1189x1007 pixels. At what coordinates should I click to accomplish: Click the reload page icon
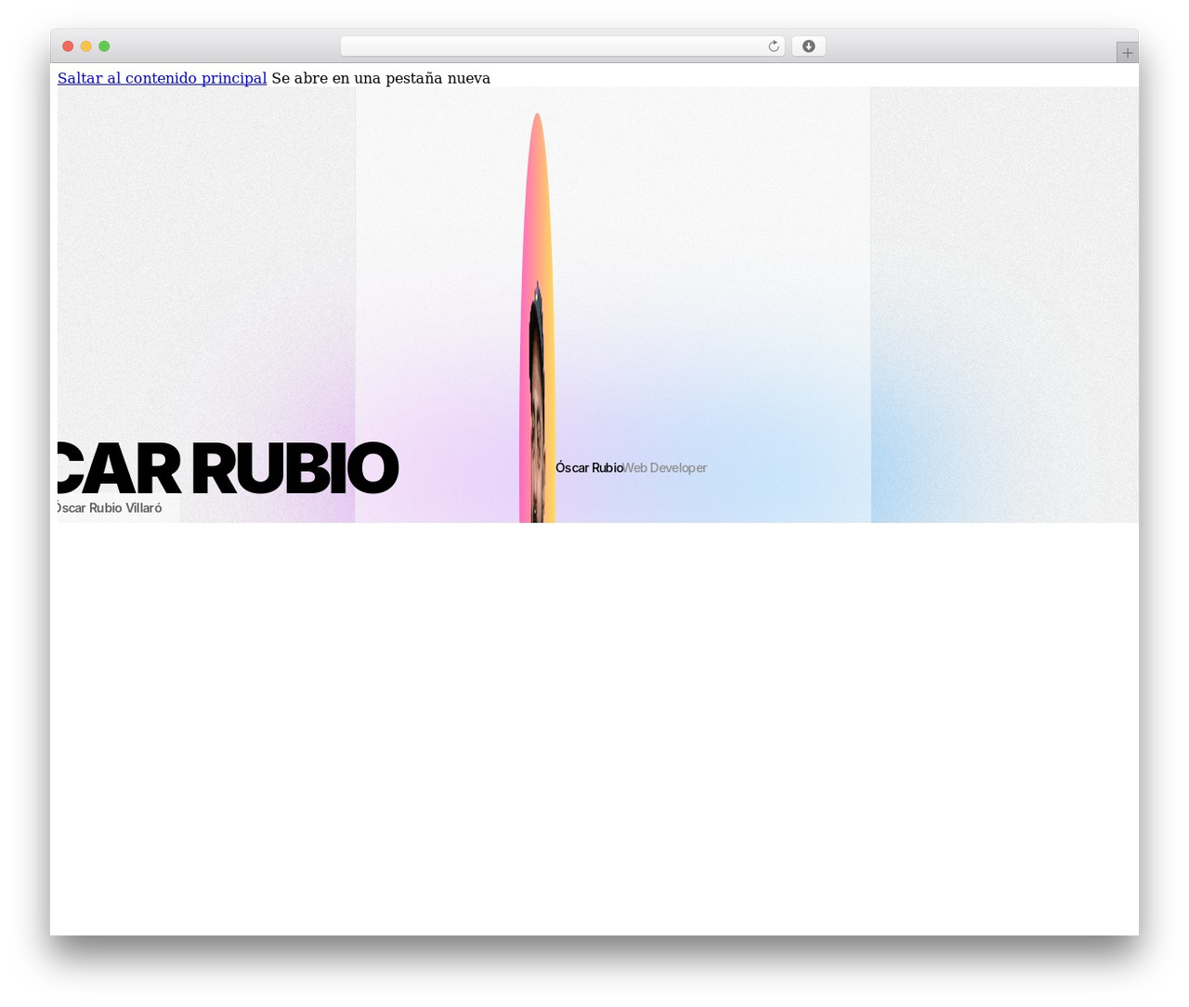point(773,46)
